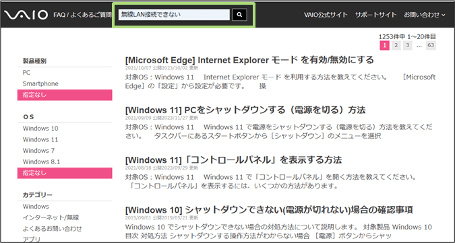Image resolution: width=455 pixels, height=243 pixels.
Task: Select page 1 in pagination
Action: pos(384,46)
